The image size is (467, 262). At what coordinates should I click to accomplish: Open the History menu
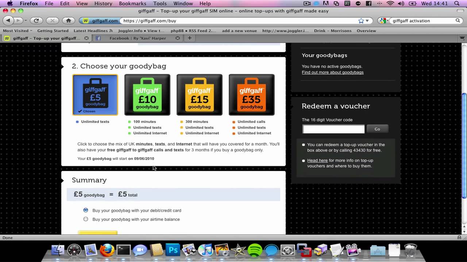103,4
